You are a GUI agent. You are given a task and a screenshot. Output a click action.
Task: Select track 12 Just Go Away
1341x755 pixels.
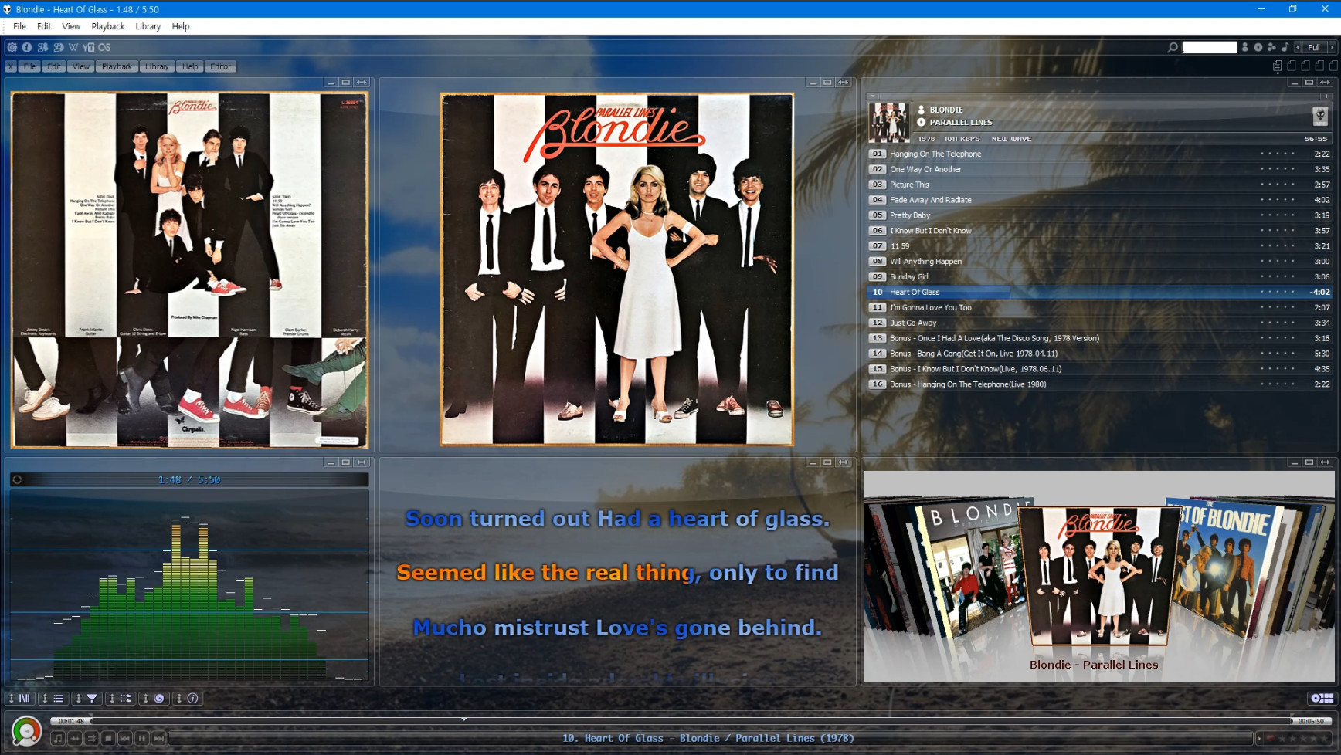pos(1099,323)
